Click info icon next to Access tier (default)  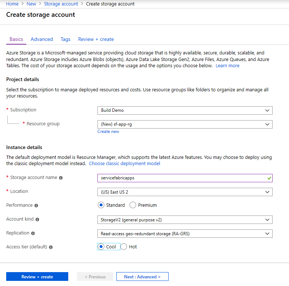pos(51,247)
